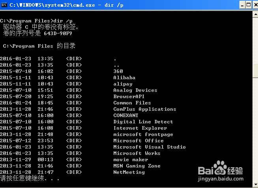Minimize the cmd.exe window
This screenshot has width=258, height=188.
(242, 5)
